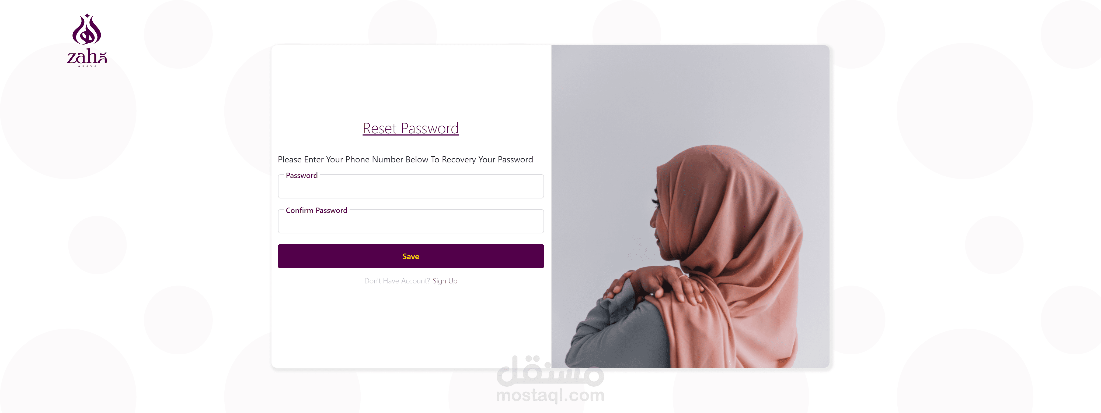
Task: Focus the Password input field
Action: click(x=411, y=186)
